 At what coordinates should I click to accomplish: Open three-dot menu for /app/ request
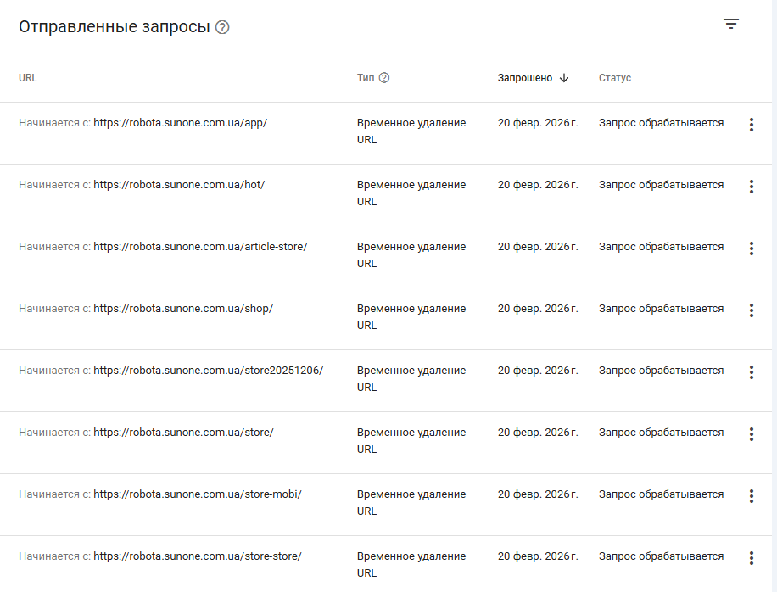point(751,125)
